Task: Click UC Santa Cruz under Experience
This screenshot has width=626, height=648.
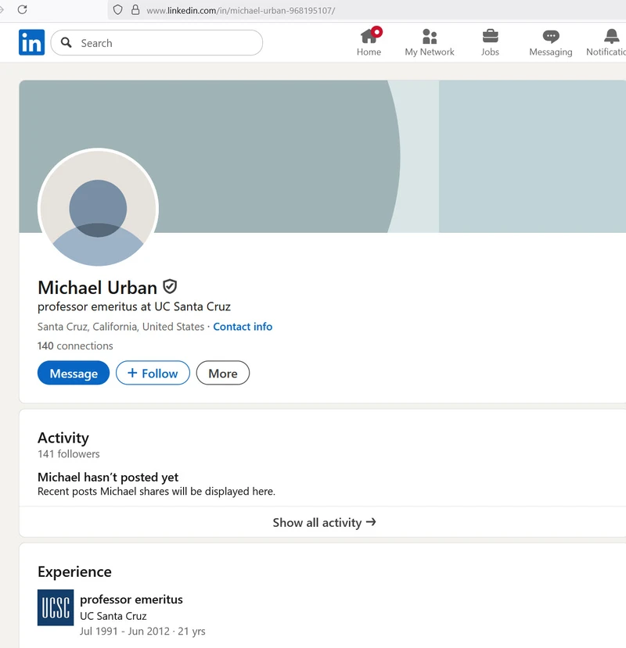Action: (x=113, y=616)
